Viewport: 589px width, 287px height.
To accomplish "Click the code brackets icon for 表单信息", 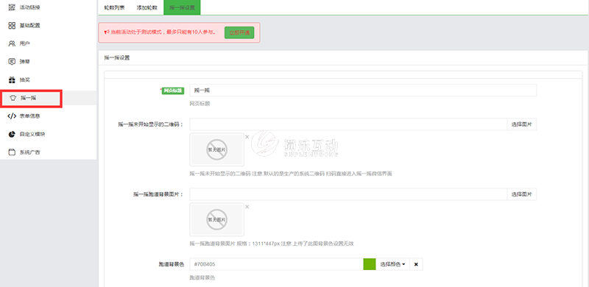I will [x=12, y=116].
